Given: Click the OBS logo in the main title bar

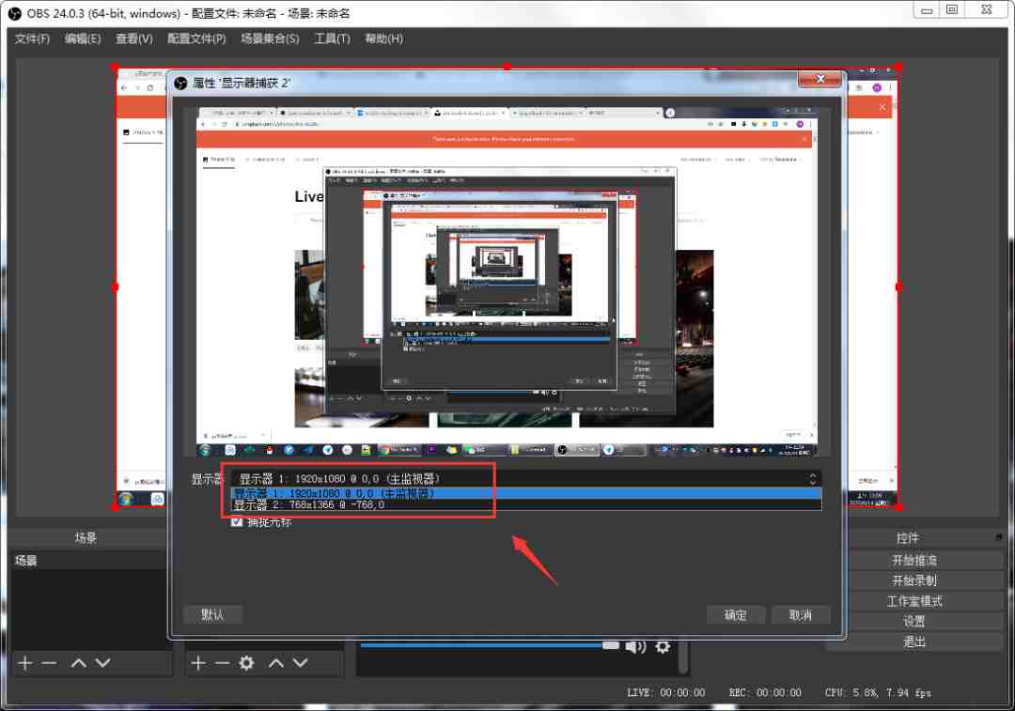Looking at the screenshot, I should click(14, 13).
